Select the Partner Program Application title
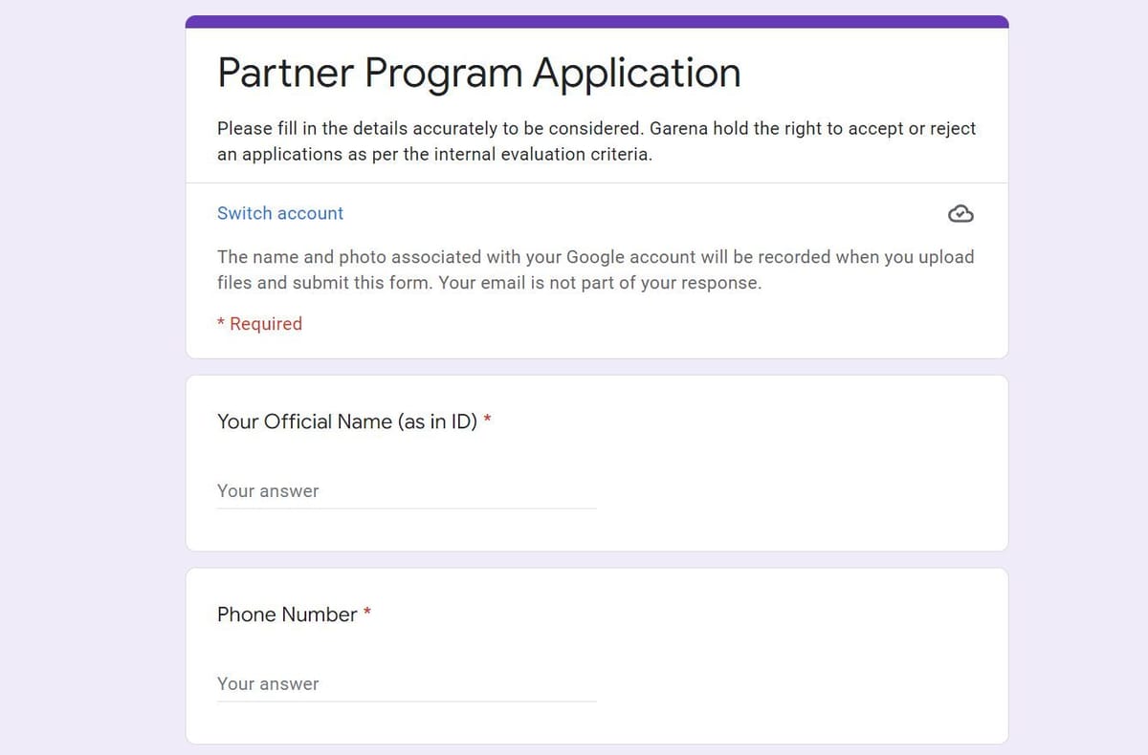This screenshot has width=1148, height=755. (478, 73)
